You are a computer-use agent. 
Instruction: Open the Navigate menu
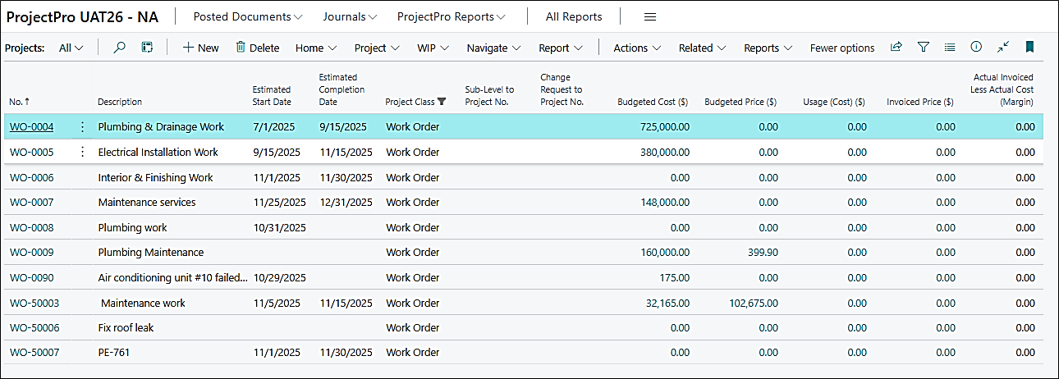(x=493, y=48)
